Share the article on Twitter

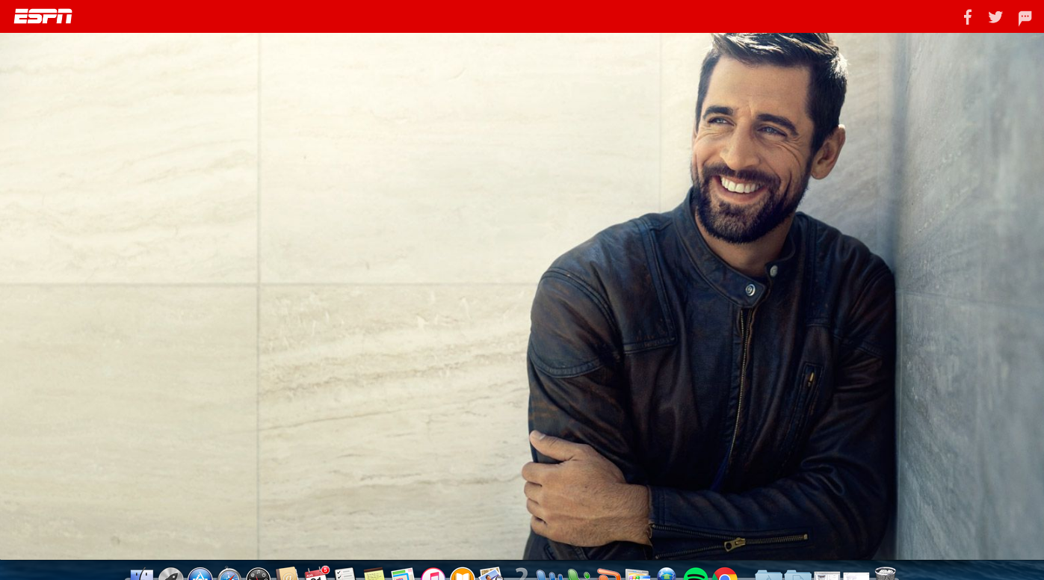click(x=995, y=17)
